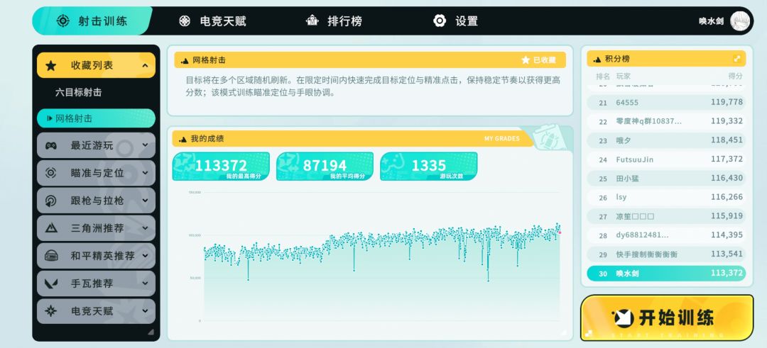Click the crosshair icon of 射击训练
This screenshot has width=767, height=348.
pos(62,21)
